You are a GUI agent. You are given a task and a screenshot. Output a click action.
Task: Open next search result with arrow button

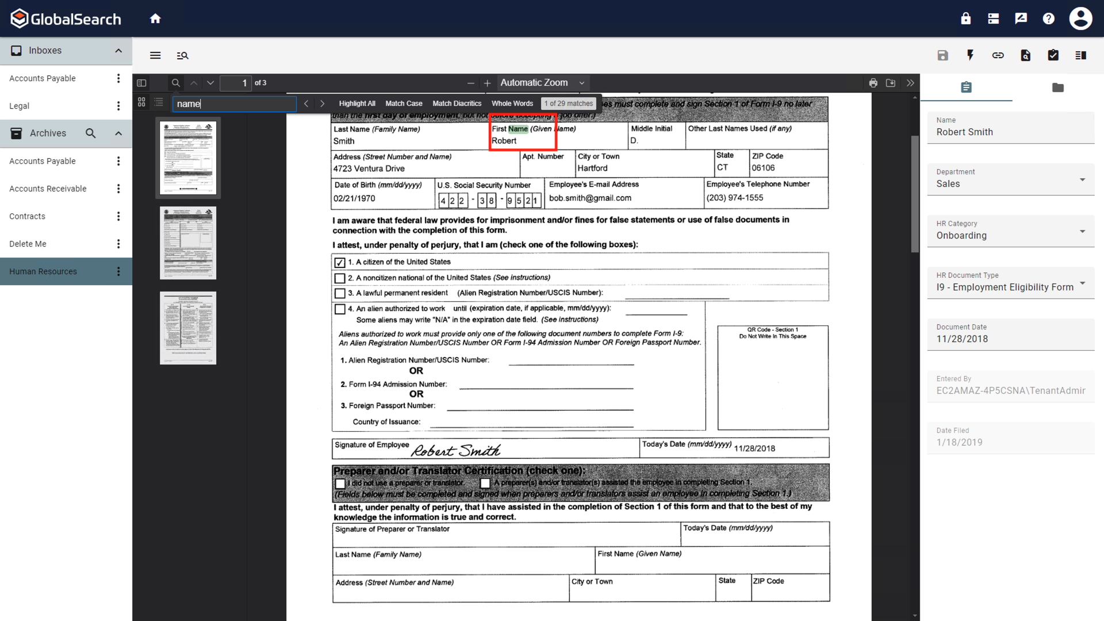(x=322, y=103)
